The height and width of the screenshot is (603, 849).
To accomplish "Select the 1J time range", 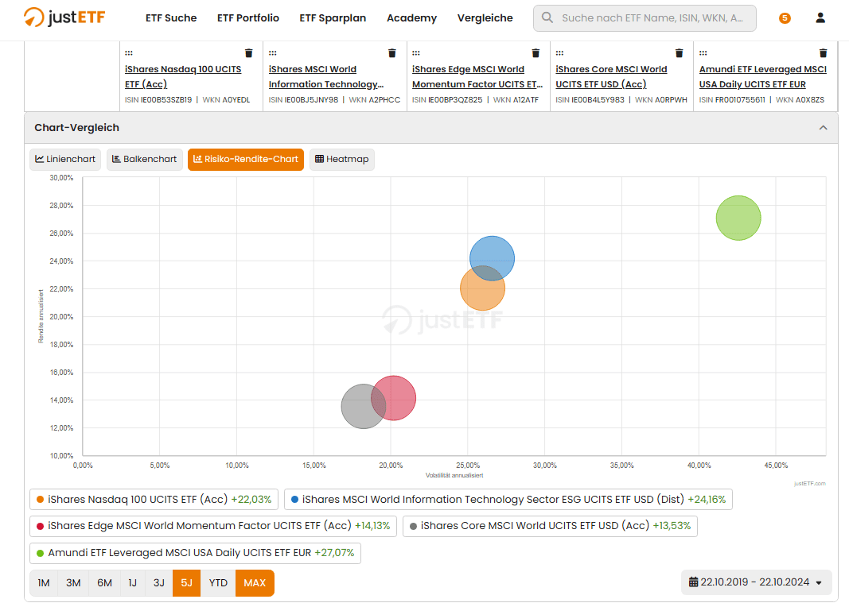I will coord(133,583).
